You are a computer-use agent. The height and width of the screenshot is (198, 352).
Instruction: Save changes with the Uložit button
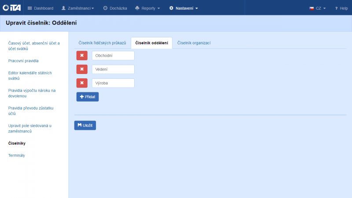tap(85, 125)
